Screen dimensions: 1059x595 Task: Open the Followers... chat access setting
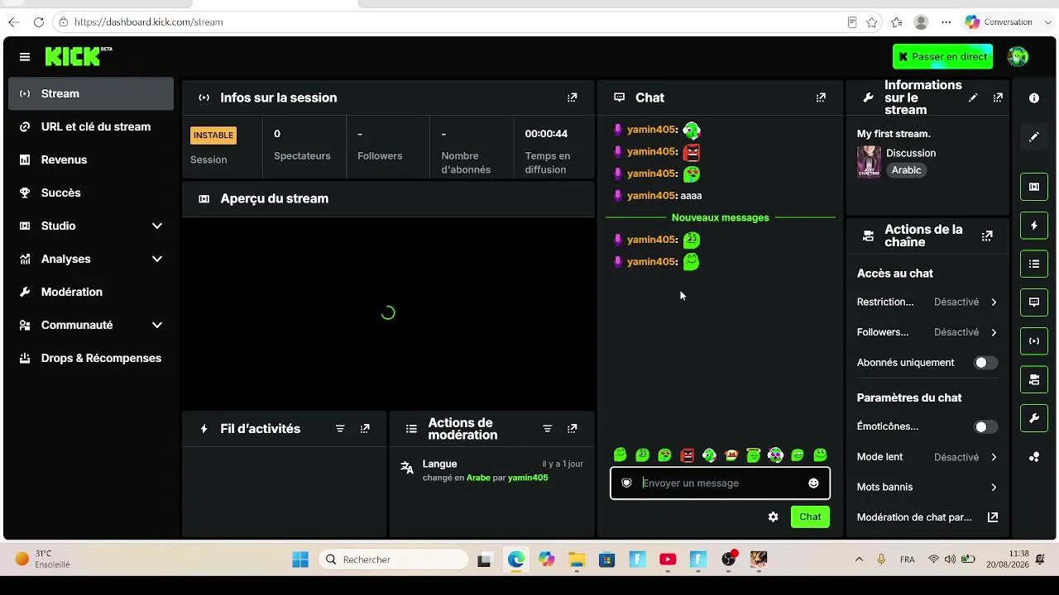point(927,332)
